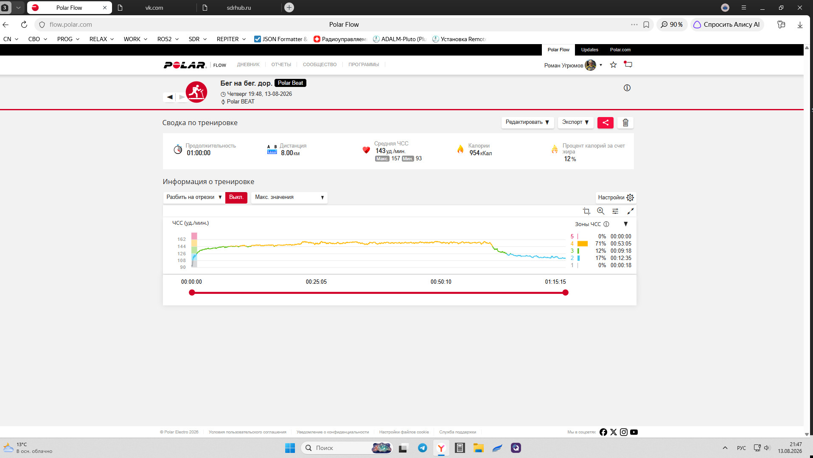Share the training with the red share button
813x458 pixels.
pos(606,123)
